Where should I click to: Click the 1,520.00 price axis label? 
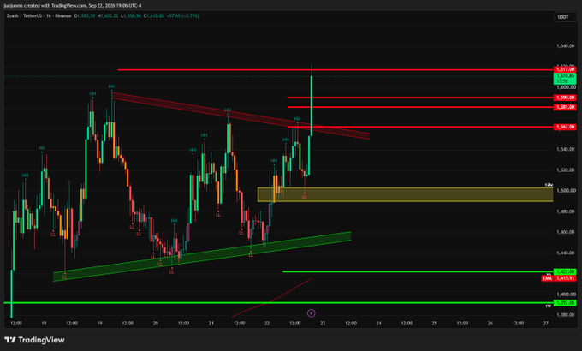(x=566, y=170)
